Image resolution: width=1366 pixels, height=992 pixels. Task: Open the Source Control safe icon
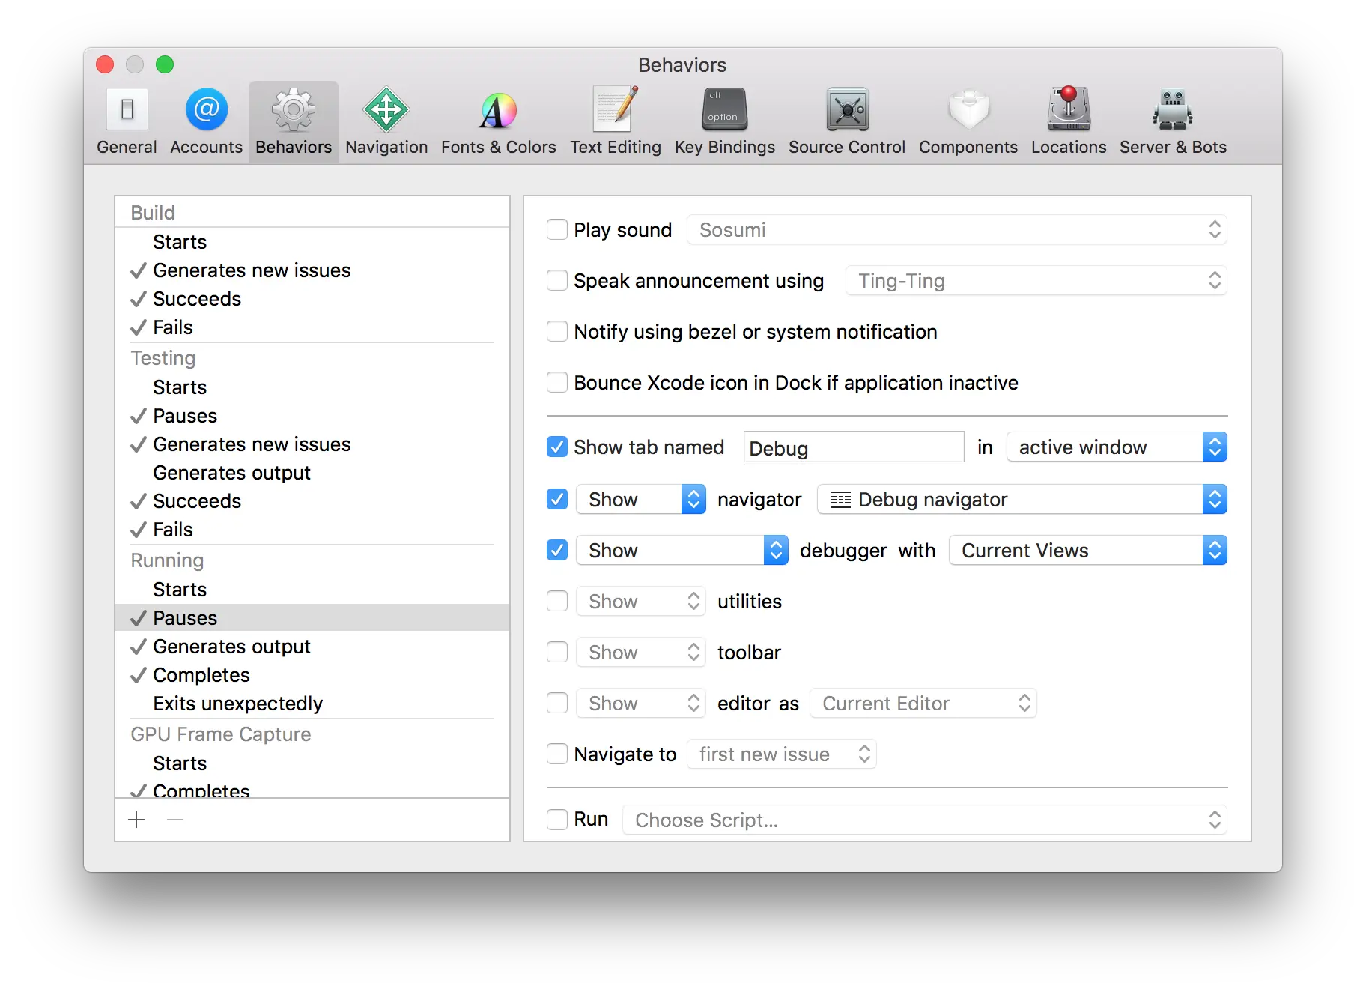(847, 109)
